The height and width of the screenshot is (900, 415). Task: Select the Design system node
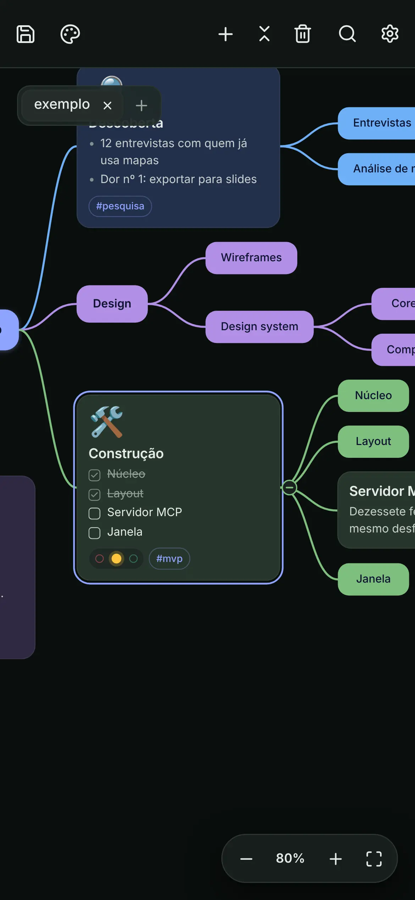pos(259,327)
